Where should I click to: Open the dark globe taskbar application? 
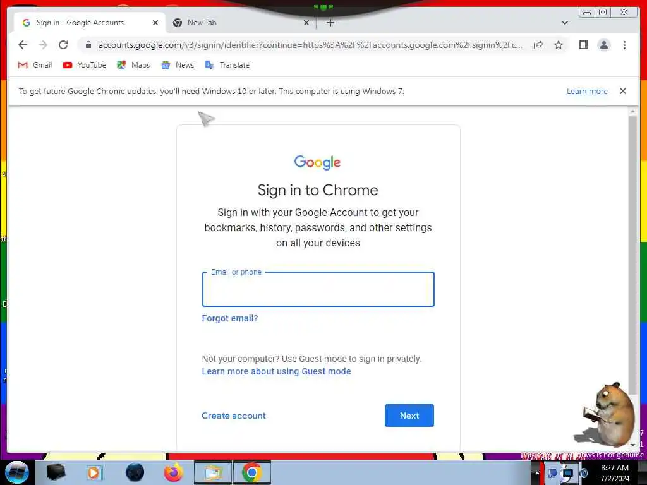[x=135, y=472]
